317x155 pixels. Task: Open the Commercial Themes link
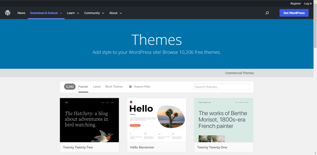[x=240, y=73]
